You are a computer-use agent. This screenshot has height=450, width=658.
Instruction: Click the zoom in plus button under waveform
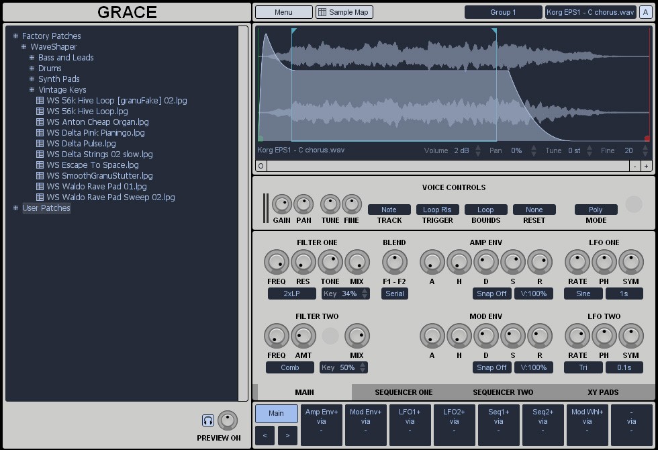tap(646, 166)
